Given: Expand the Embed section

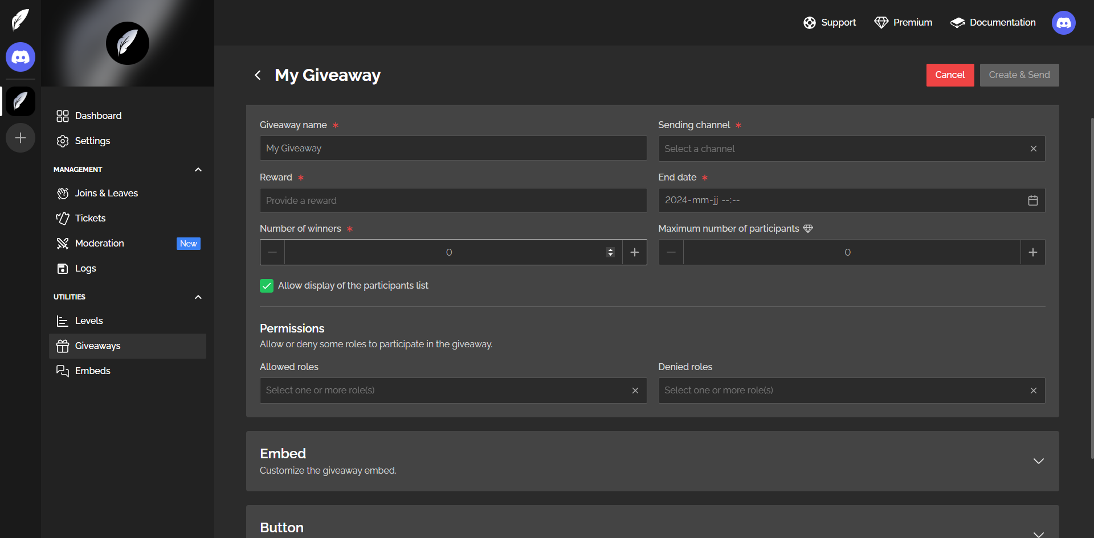Looking at the screenshot, I should 1038,461.
